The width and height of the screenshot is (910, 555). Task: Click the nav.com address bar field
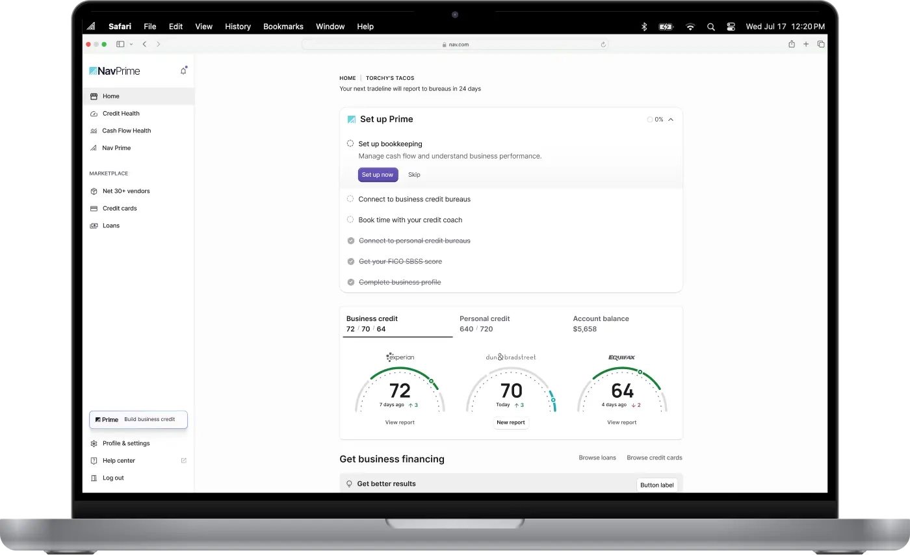(x=455, y=45)
